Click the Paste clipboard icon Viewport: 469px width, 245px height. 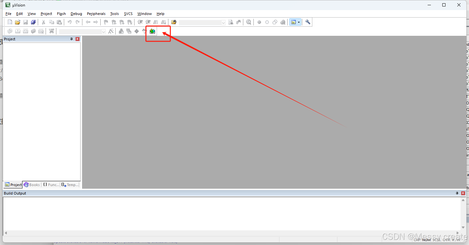59,22
